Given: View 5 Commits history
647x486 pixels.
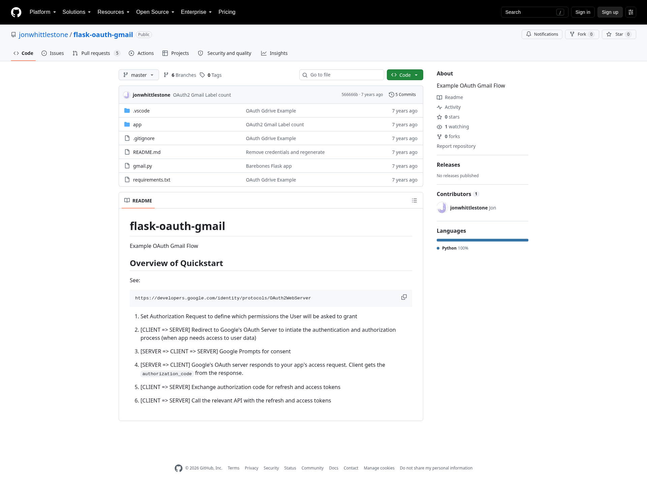Looking at the screenshot, I should point(402,95).
